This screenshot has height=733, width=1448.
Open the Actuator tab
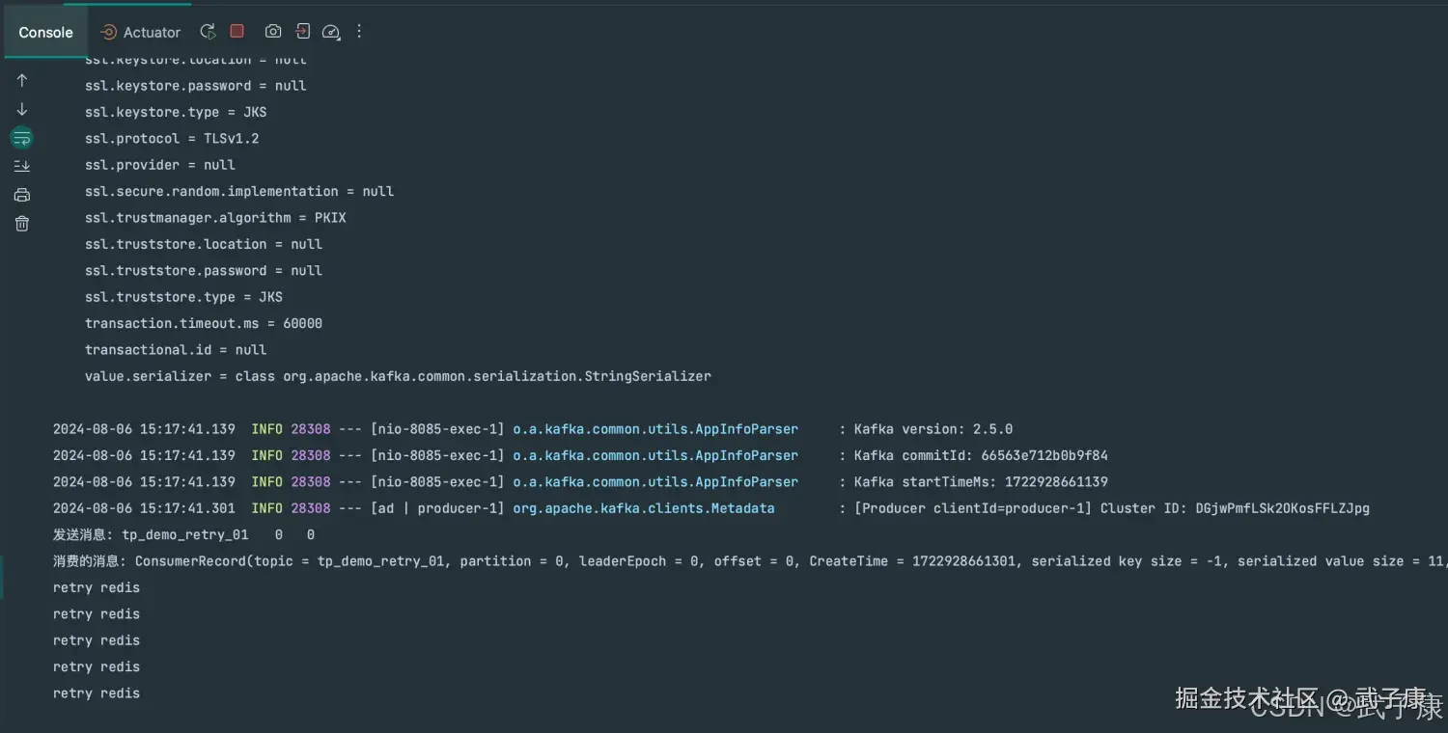pos(141,32)
